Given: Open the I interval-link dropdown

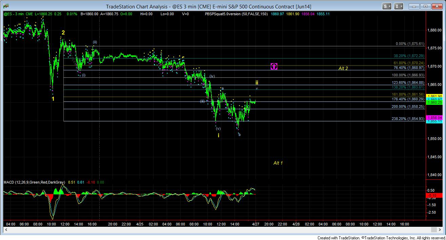Looking at the screenshot, I should point(399,6).
